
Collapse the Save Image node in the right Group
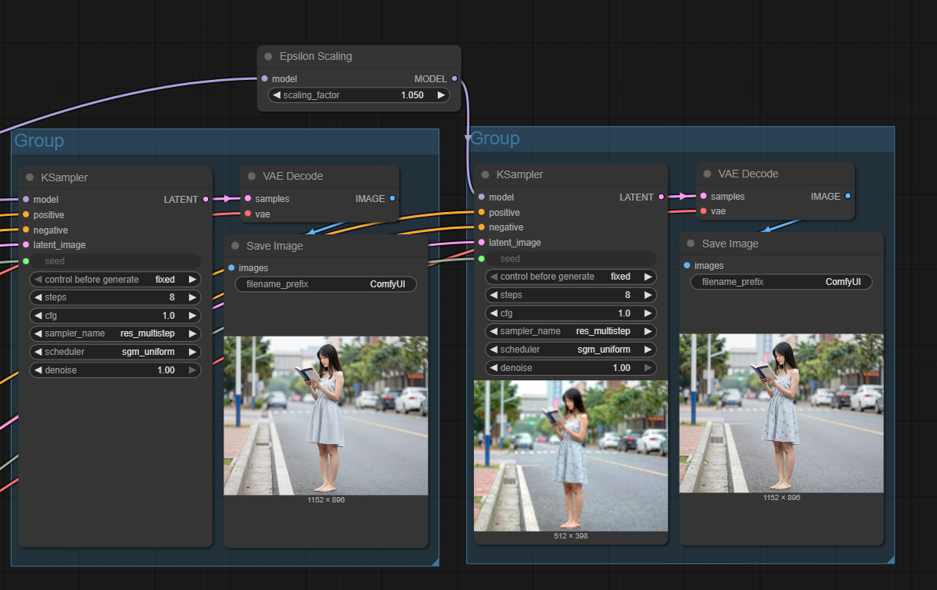coord(690,244)
